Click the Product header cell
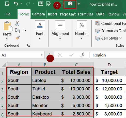Viewport: 126px width, 118px height. [45, 72]
